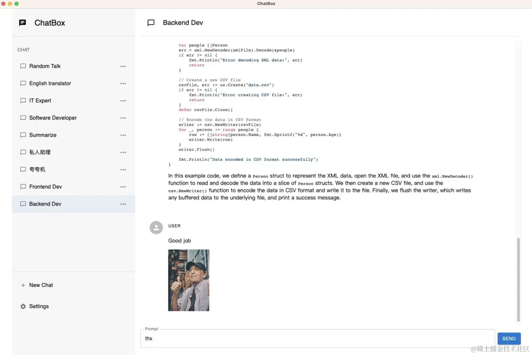Click the code line "var people []Person"
Viewport: 532px width, 355px height.
[x=203, y=45]
